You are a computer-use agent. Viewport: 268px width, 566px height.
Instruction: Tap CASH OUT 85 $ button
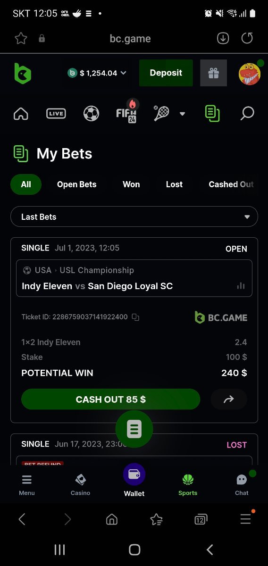click(111, 400)
